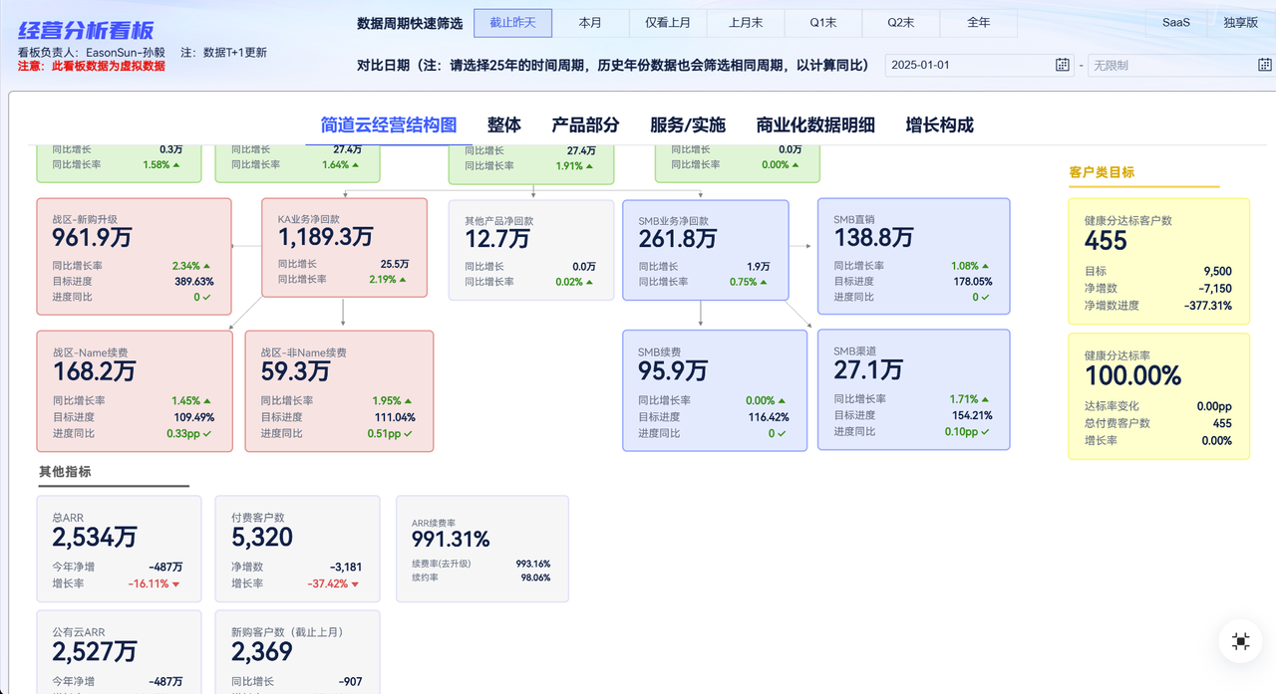Image resolution: width=1276 pixels, height=694 pixels.
Task: Click the start date calendar icon
Action: point(1063,65)
